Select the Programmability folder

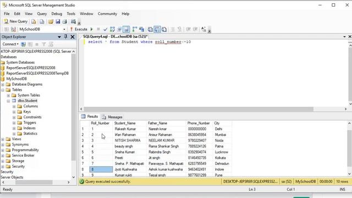click(25, 150)
